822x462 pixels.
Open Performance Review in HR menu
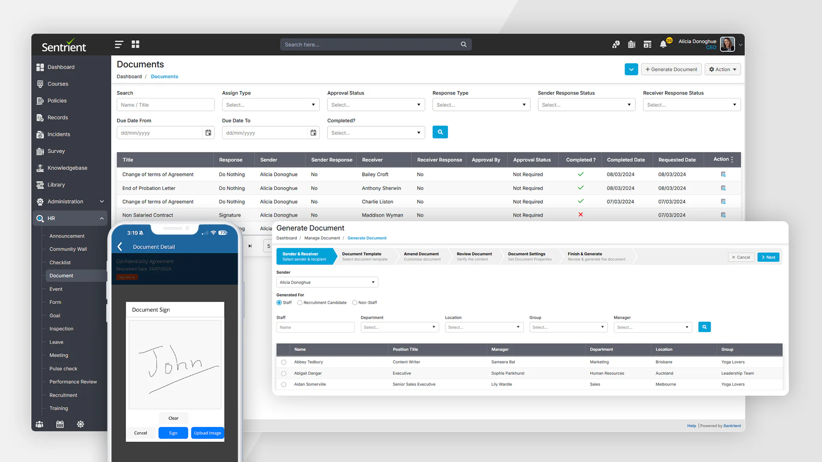point(73,382)
